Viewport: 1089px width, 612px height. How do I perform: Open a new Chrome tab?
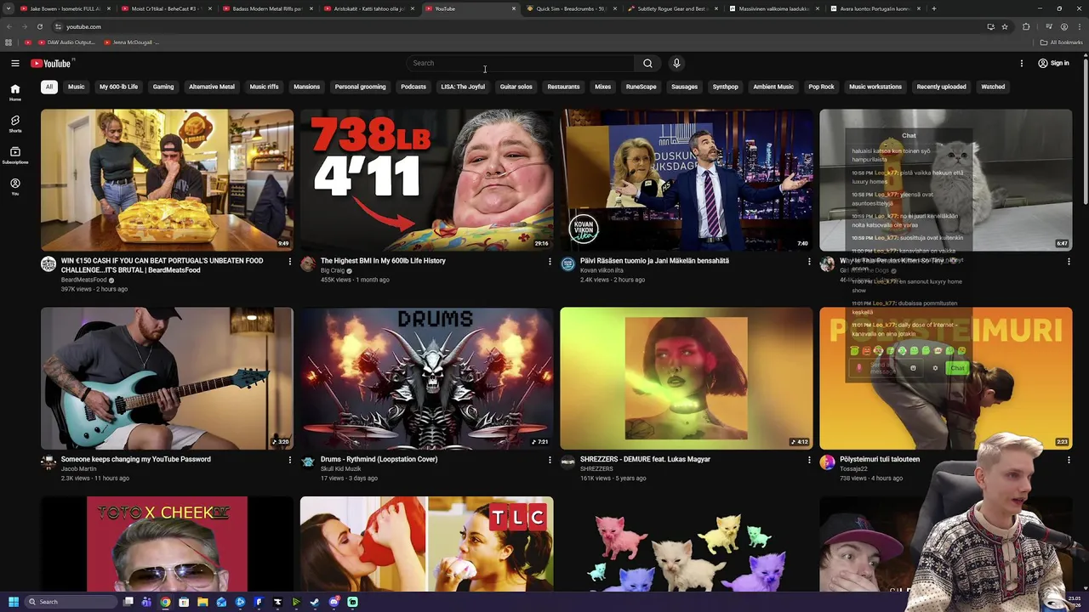(933, 8)
